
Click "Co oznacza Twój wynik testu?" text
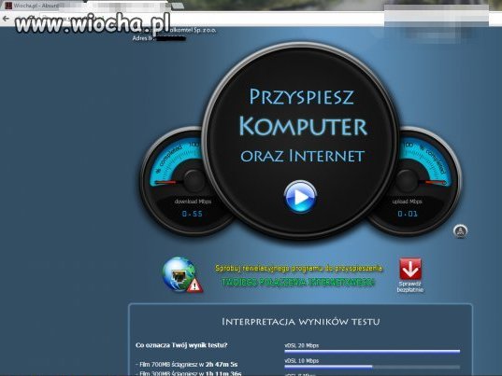(x=181, y=345)
